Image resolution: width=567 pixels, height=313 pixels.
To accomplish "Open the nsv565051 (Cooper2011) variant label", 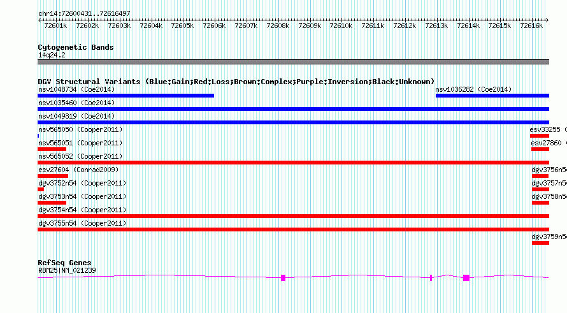I will [x=80, y=143].
